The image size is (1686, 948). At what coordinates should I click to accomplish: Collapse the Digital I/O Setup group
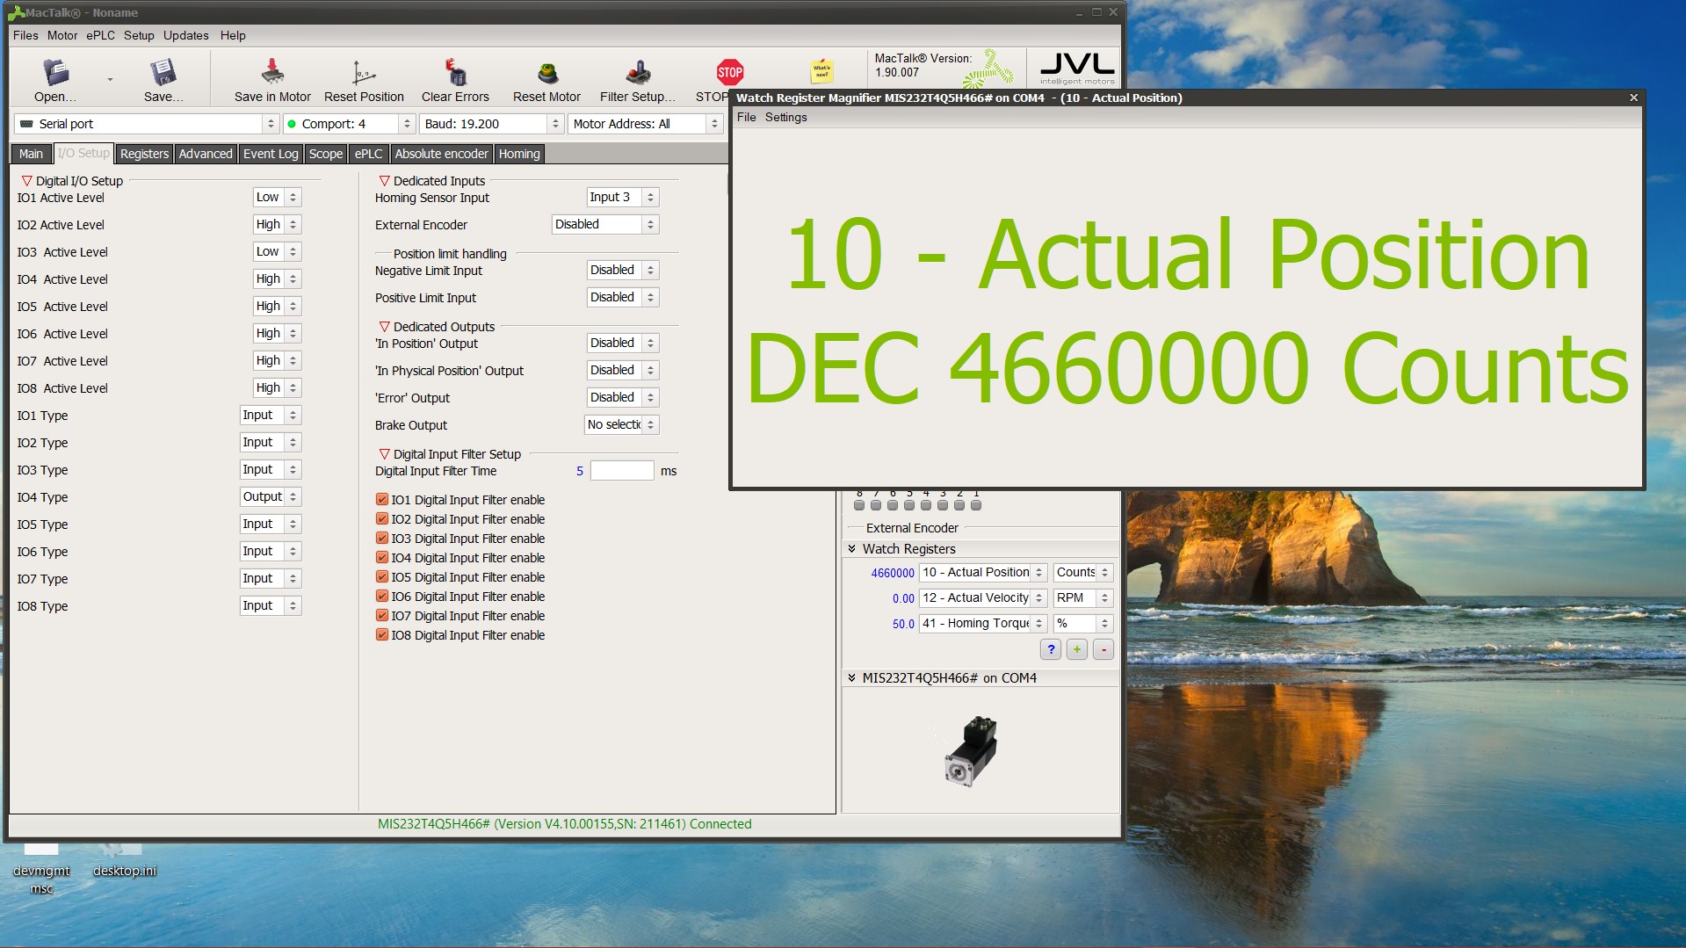coord(26,181)
